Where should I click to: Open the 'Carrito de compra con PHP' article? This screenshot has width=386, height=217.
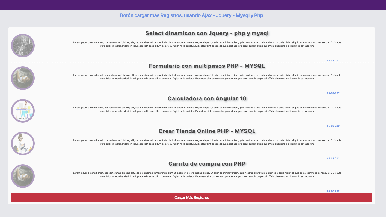pyautogui.click(x=207, y=164)
